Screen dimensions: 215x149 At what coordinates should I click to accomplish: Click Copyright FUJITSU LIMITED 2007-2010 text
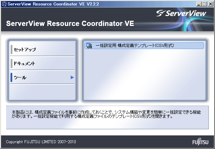tap(41, 142)
